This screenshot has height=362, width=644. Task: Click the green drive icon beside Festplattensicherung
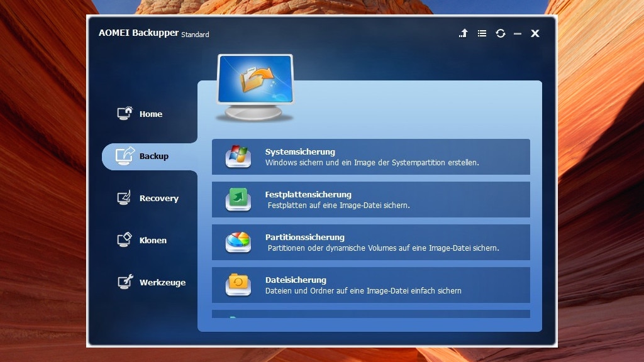(x=238, y=199)
